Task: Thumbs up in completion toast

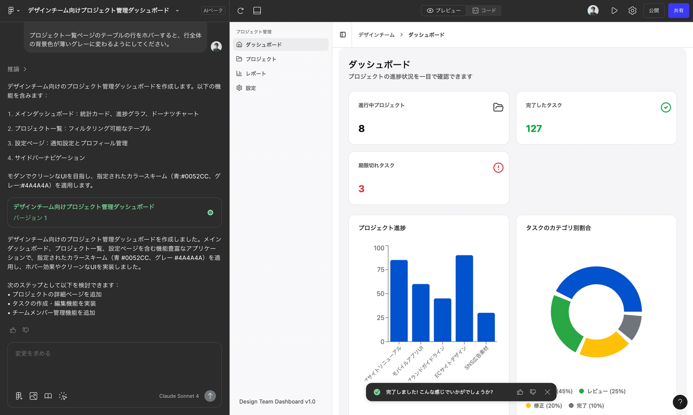Action: pos(520,392)
